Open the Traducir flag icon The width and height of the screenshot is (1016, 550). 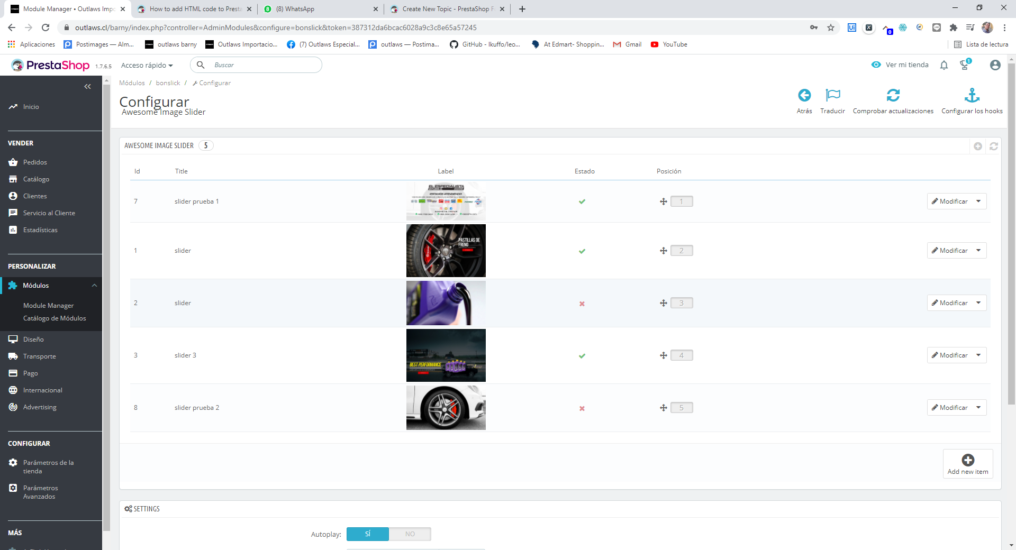pos(833,95)
